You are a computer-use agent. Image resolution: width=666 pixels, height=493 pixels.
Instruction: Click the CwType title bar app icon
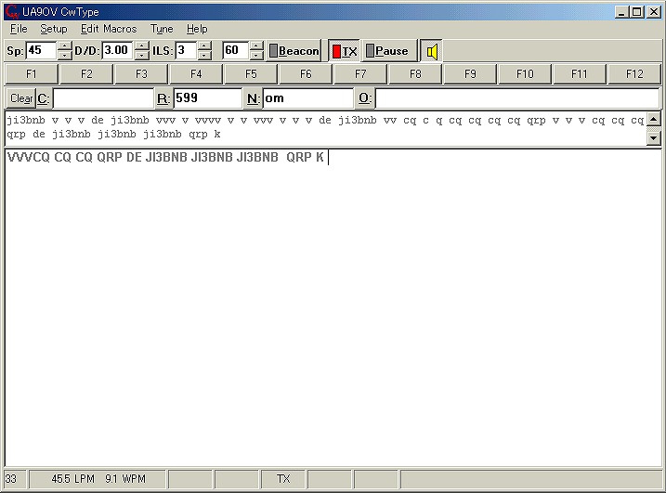click(x=11, y=11)
